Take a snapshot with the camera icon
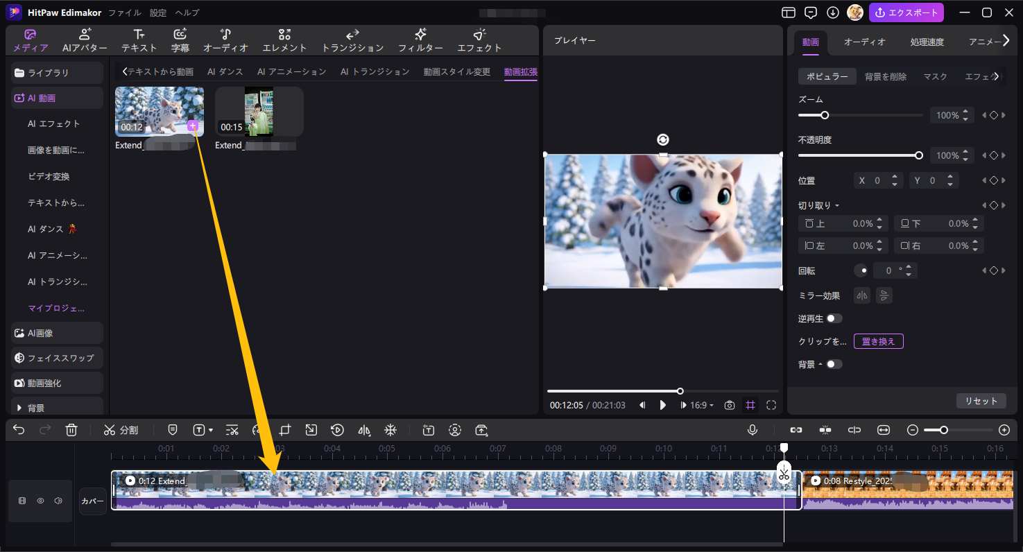Screen dimensions: 1023x552 click(729, 405)
